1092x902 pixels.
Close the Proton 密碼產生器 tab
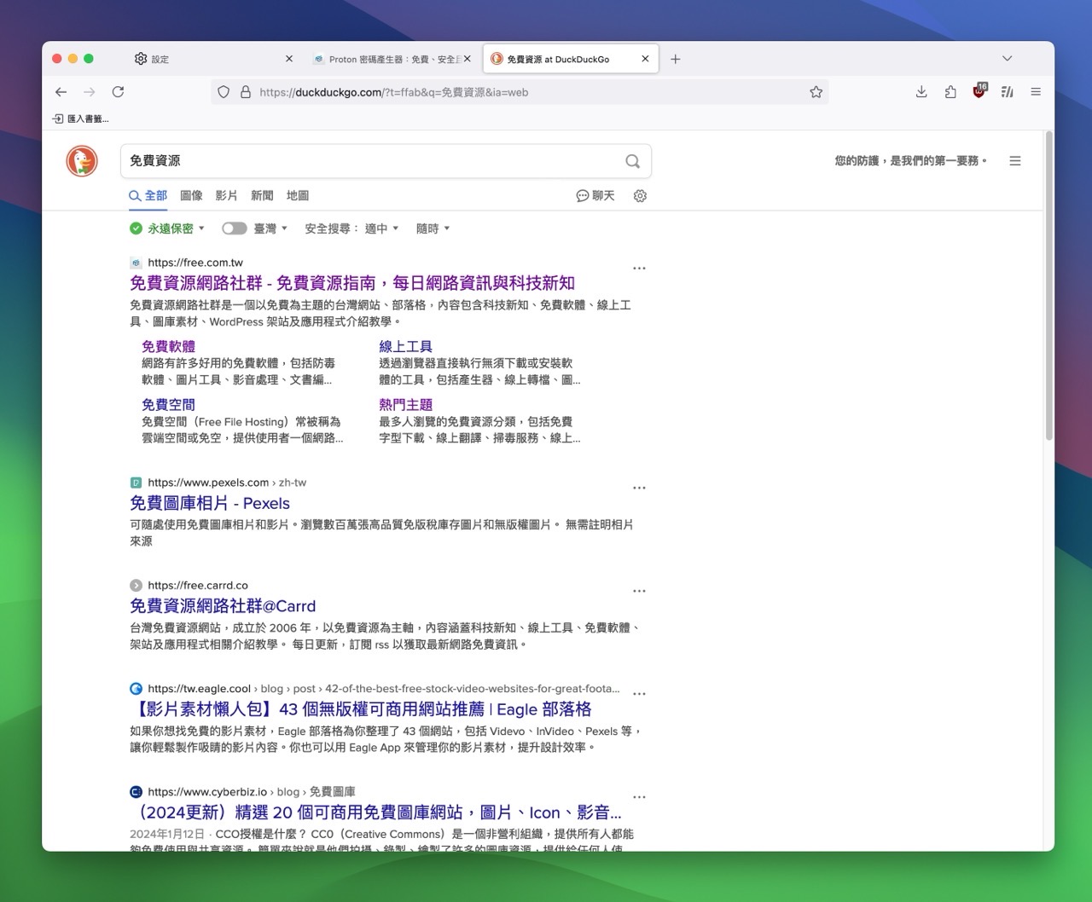(x=467, y=59)
